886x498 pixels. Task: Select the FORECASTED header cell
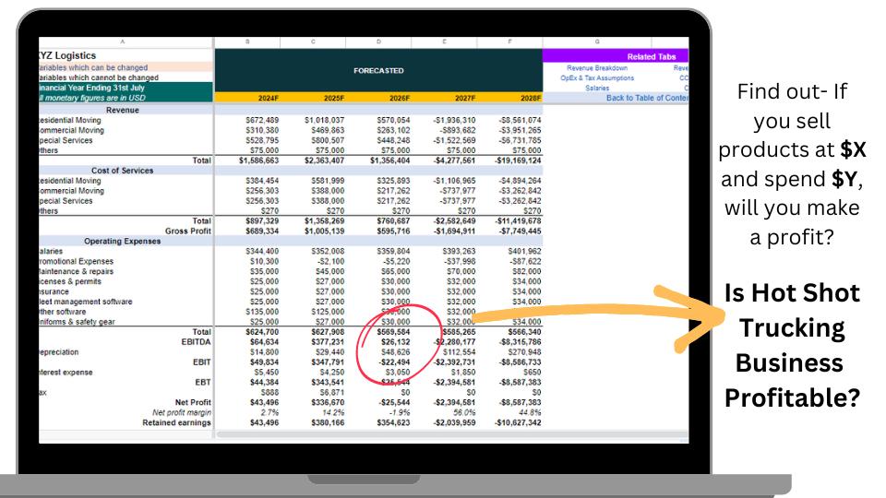[x=378, y=71]
